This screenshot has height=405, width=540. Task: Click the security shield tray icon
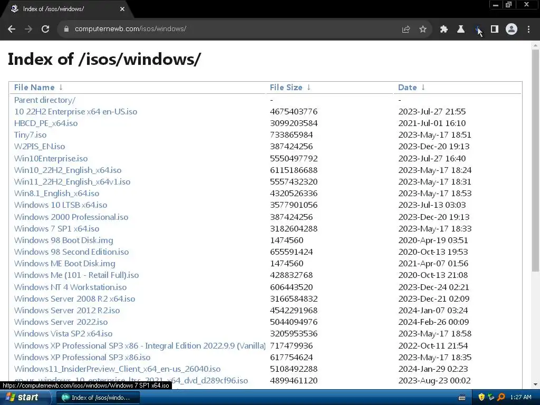point(481,398)
